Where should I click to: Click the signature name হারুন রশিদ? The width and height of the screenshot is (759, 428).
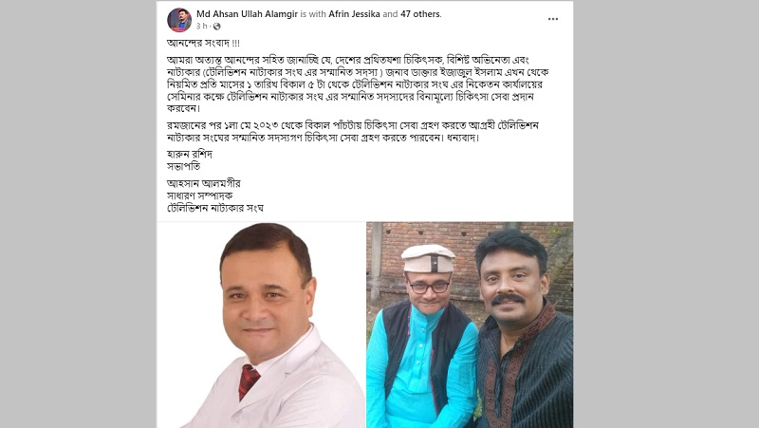click(189, 155)
